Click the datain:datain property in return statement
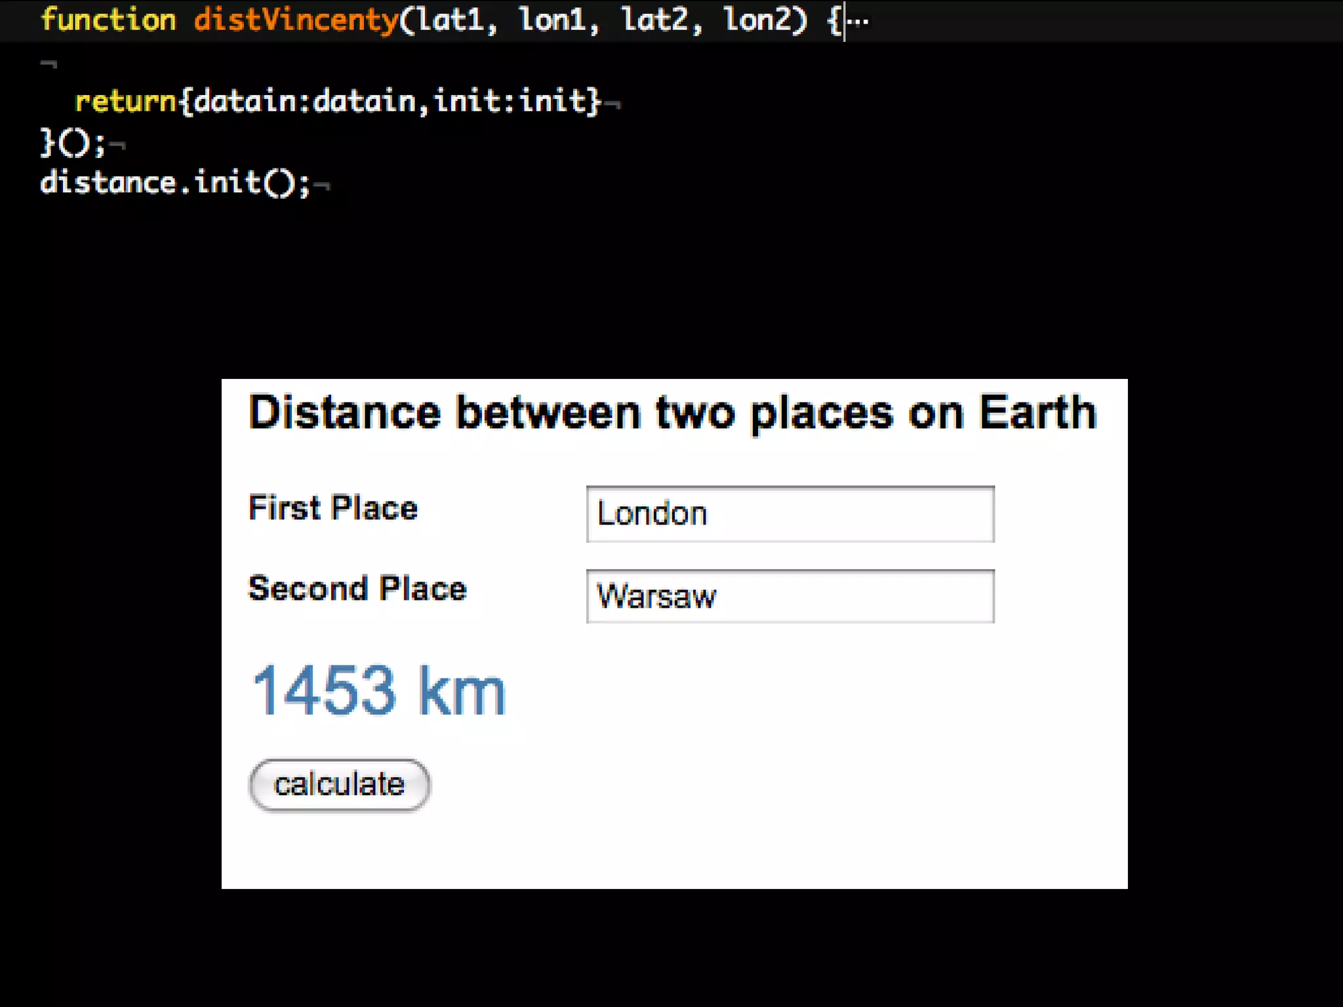 click(x=305, y=102)
